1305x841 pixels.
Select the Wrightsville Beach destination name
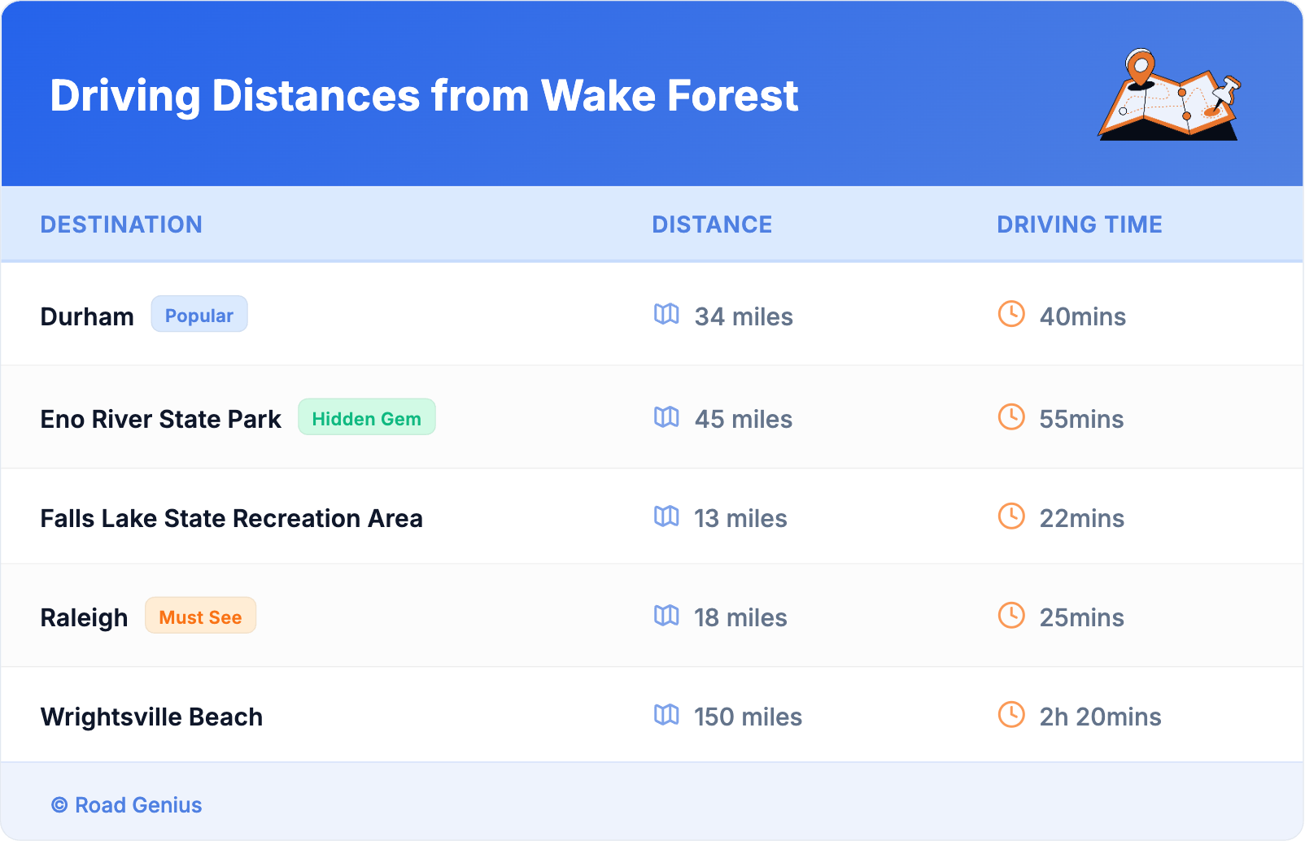click(151, 717)
